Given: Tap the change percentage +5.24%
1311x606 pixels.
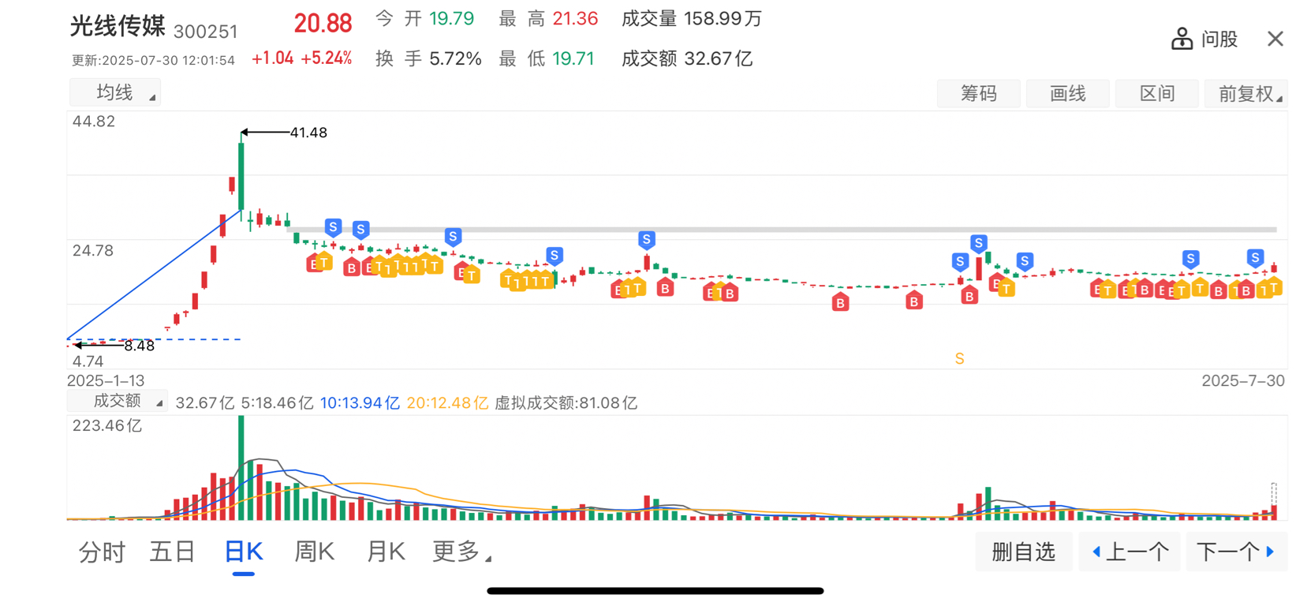Looking at the screenshot, I should [327, 58].
